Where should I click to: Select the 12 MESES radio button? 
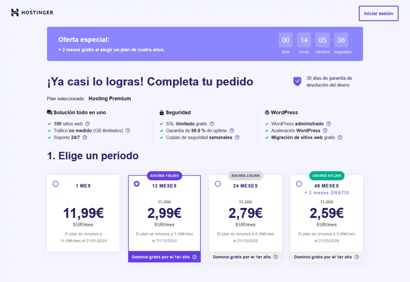click(137, 184)
